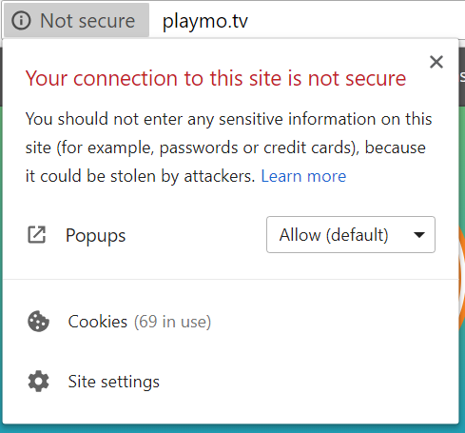Image resolution: width=465 pixels, height=433 pixels.
Task: Click the 69 in use cookie count
Action: point(172,322)
